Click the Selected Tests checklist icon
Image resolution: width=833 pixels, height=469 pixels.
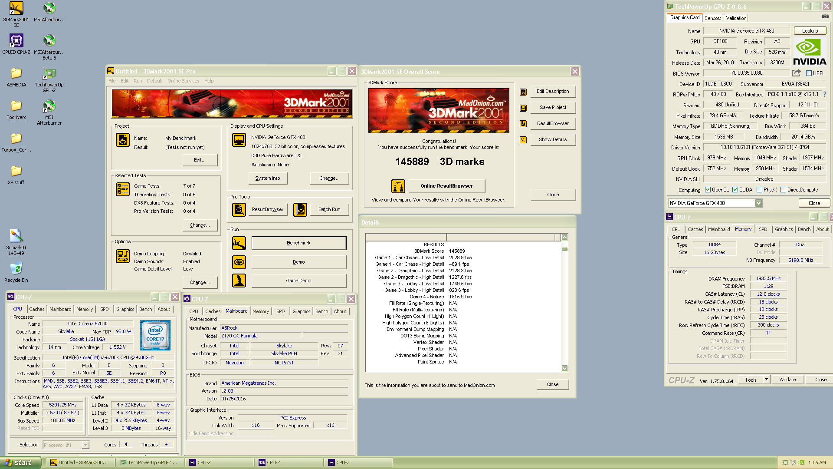pos(123,189)
